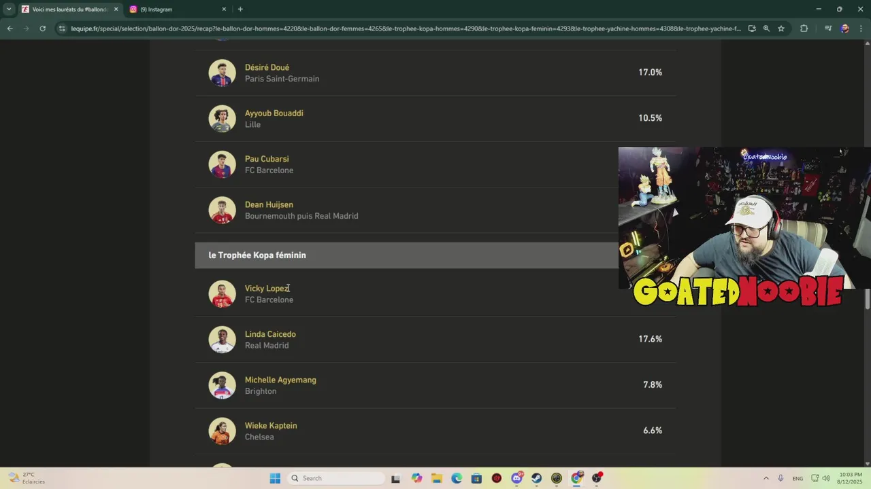
Task: Expand the tab search dropdown arrow
Action: point(9,9)
